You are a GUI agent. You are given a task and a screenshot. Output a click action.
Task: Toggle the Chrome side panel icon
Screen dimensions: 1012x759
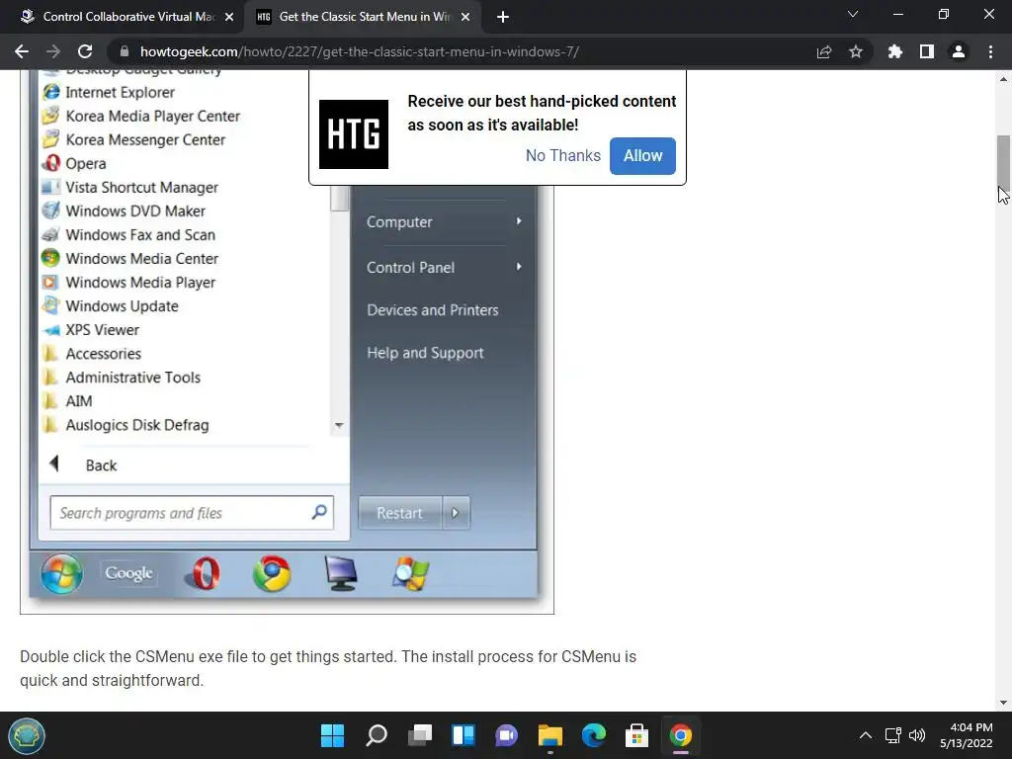[x=927, y=51]
